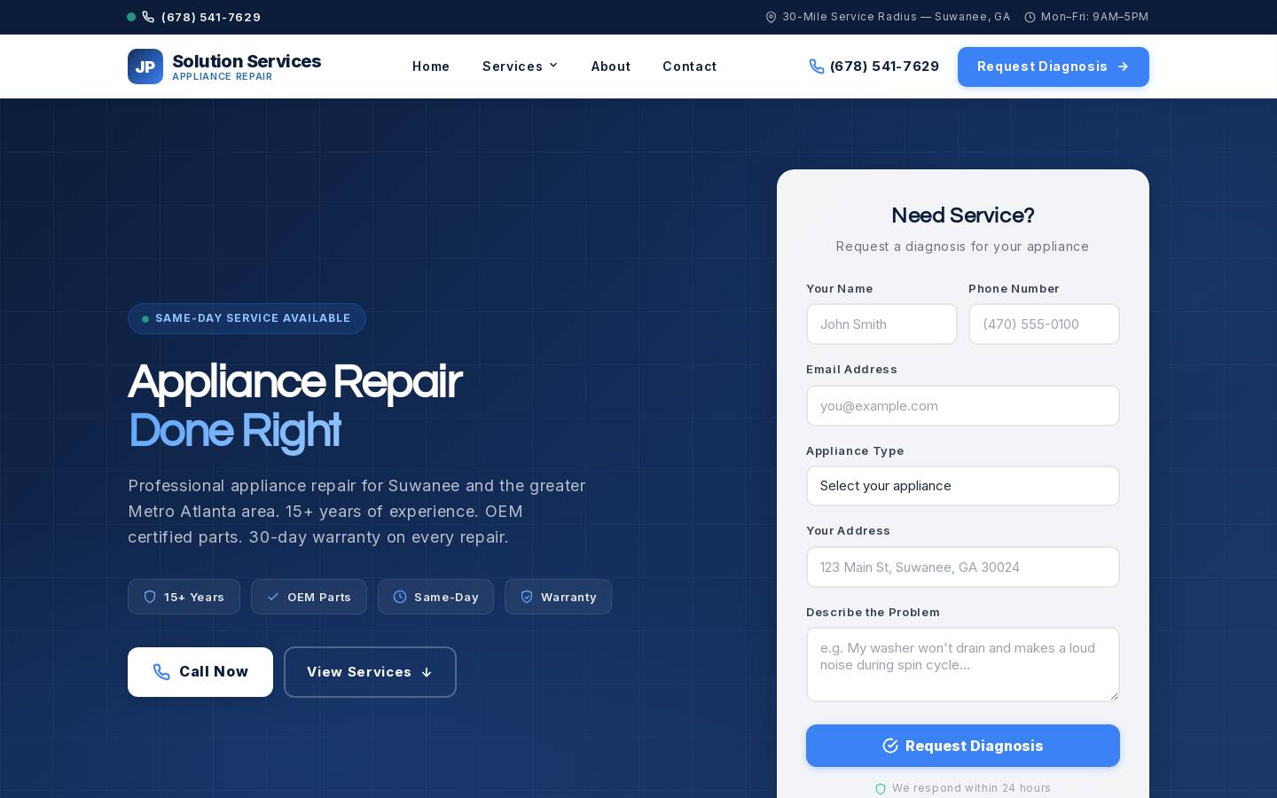Click the Request Diagnosis header button
The image size is (1277, 798).
1054,66
